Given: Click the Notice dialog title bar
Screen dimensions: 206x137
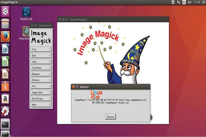Looking at the screenshot, I should (x=111, y=87).
